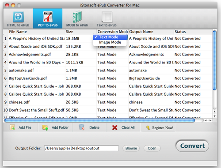Click the File Name column header
Image resolution: width=221 pixels, height=168 pixels.
pyautogui.click(x=37, y=32)
